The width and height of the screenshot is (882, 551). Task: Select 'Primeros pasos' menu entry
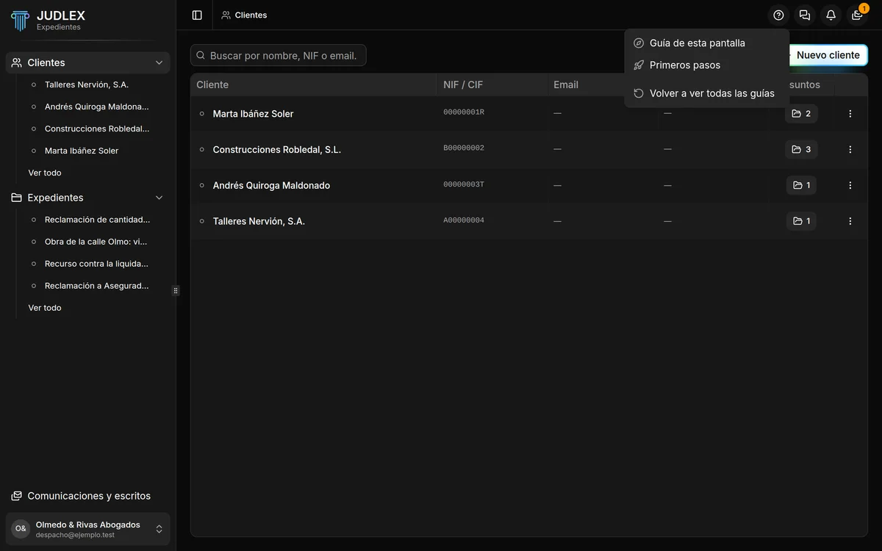(707, 65)
